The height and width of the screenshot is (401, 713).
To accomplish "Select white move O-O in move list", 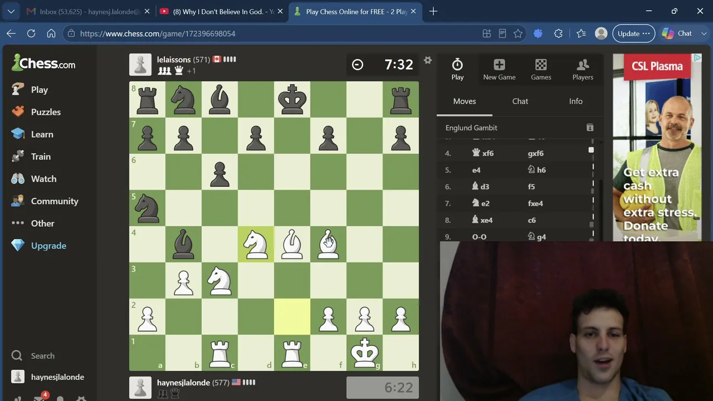I will [479, 237].
